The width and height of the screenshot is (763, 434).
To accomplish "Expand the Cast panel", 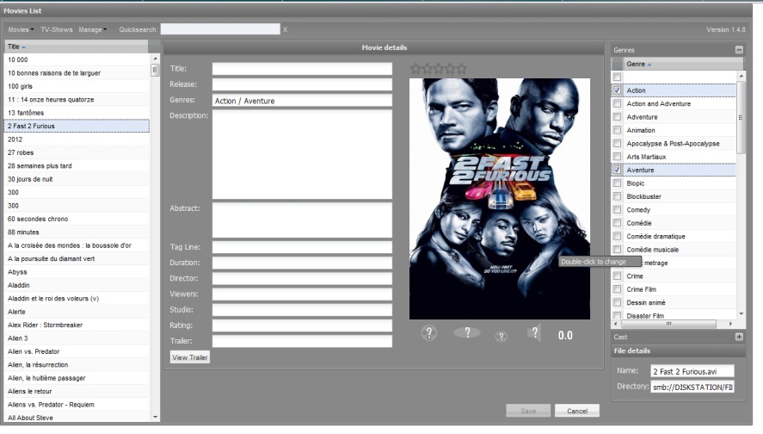I will 739,337.
